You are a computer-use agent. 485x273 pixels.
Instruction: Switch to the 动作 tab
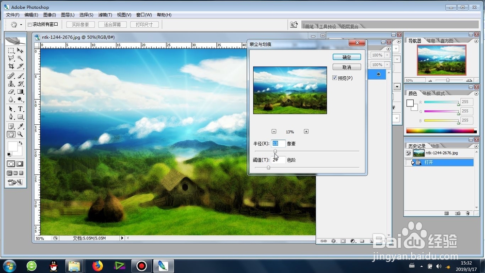coord(435,146)
